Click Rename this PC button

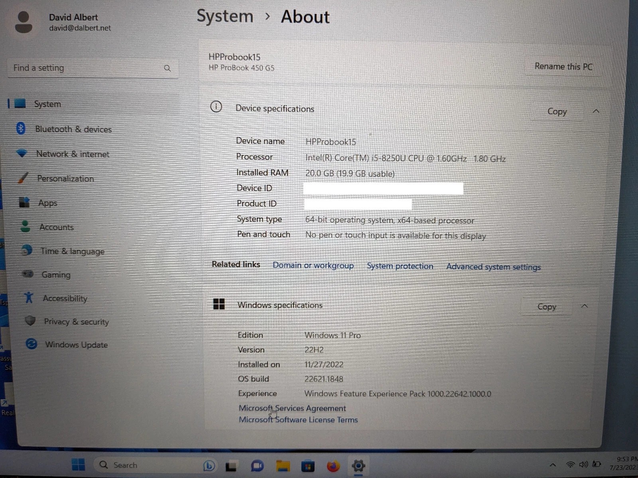[563, 67]
